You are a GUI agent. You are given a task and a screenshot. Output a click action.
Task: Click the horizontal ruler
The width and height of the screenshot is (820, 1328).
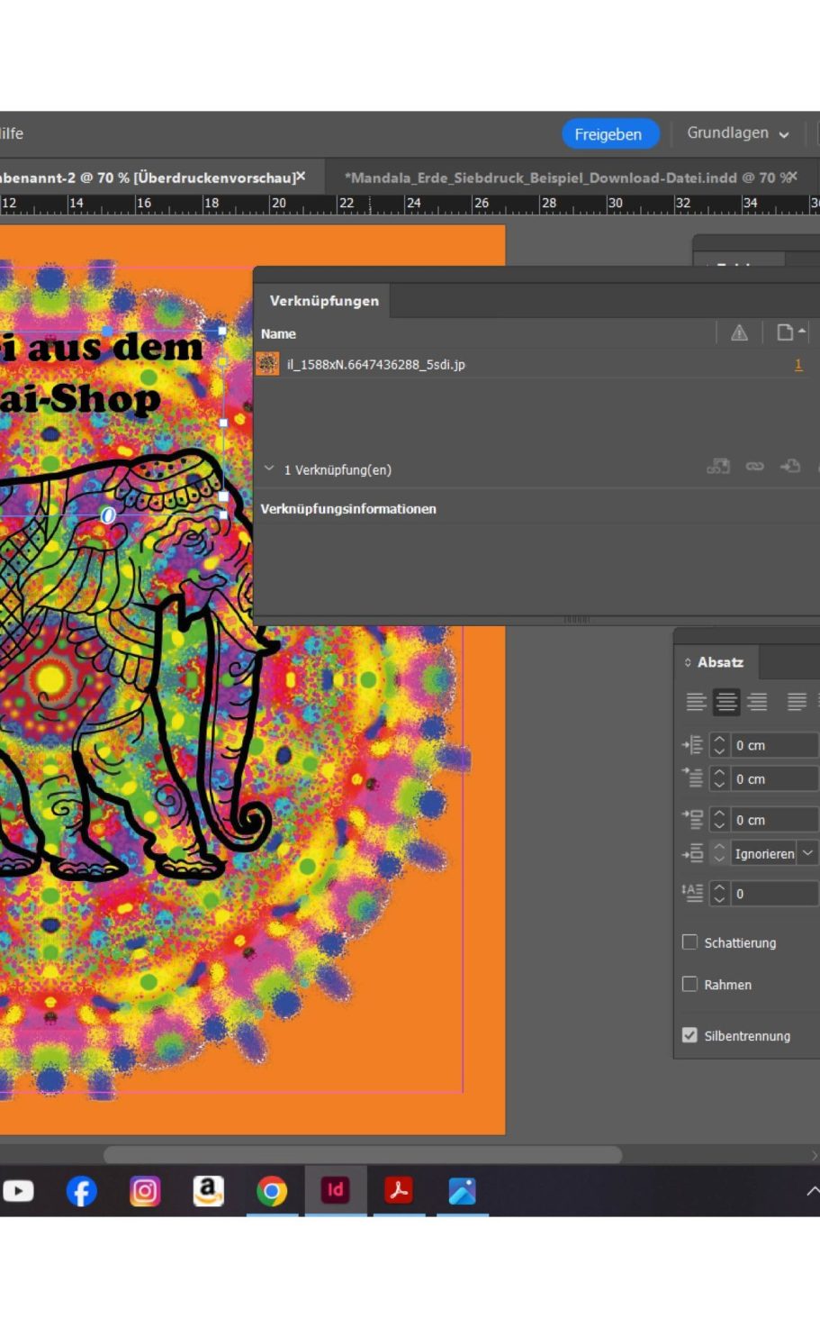[x=410, y=205]
